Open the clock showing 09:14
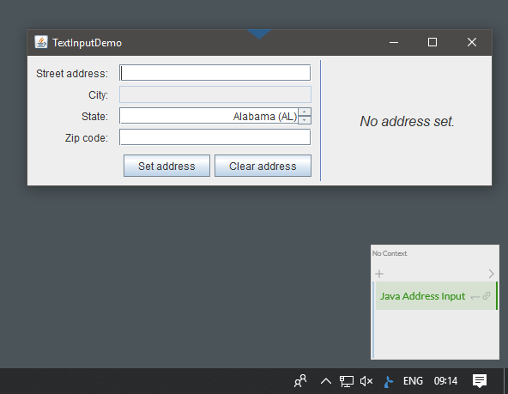The image size is (508, 394). (x=445, y=381)
